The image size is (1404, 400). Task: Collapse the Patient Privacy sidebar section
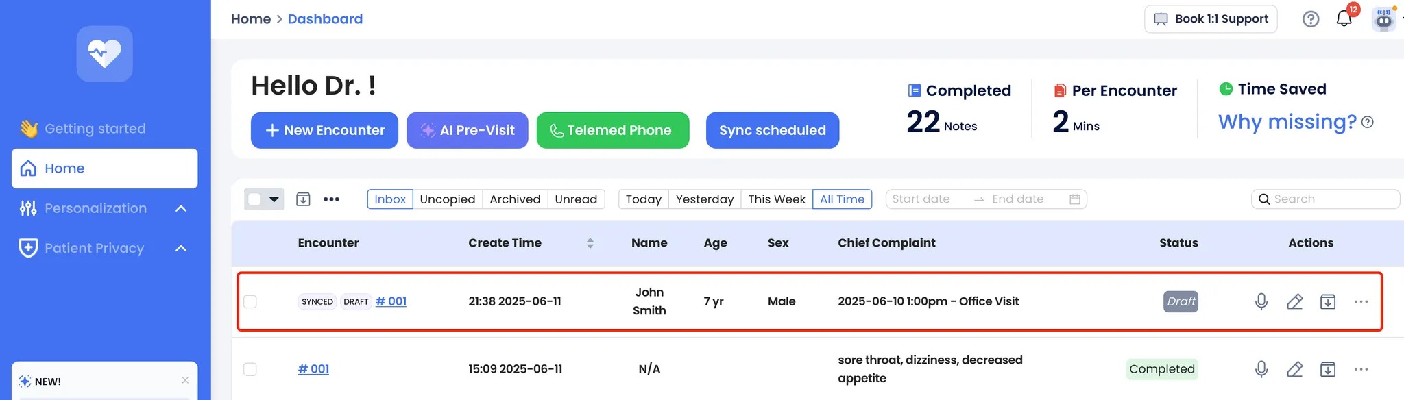[181, 248]
